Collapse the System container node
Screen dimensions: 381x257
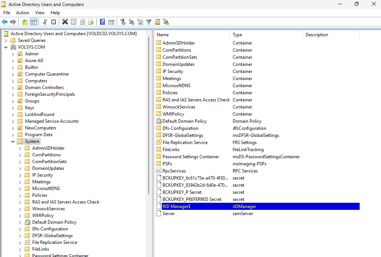(x=13, y=141)
